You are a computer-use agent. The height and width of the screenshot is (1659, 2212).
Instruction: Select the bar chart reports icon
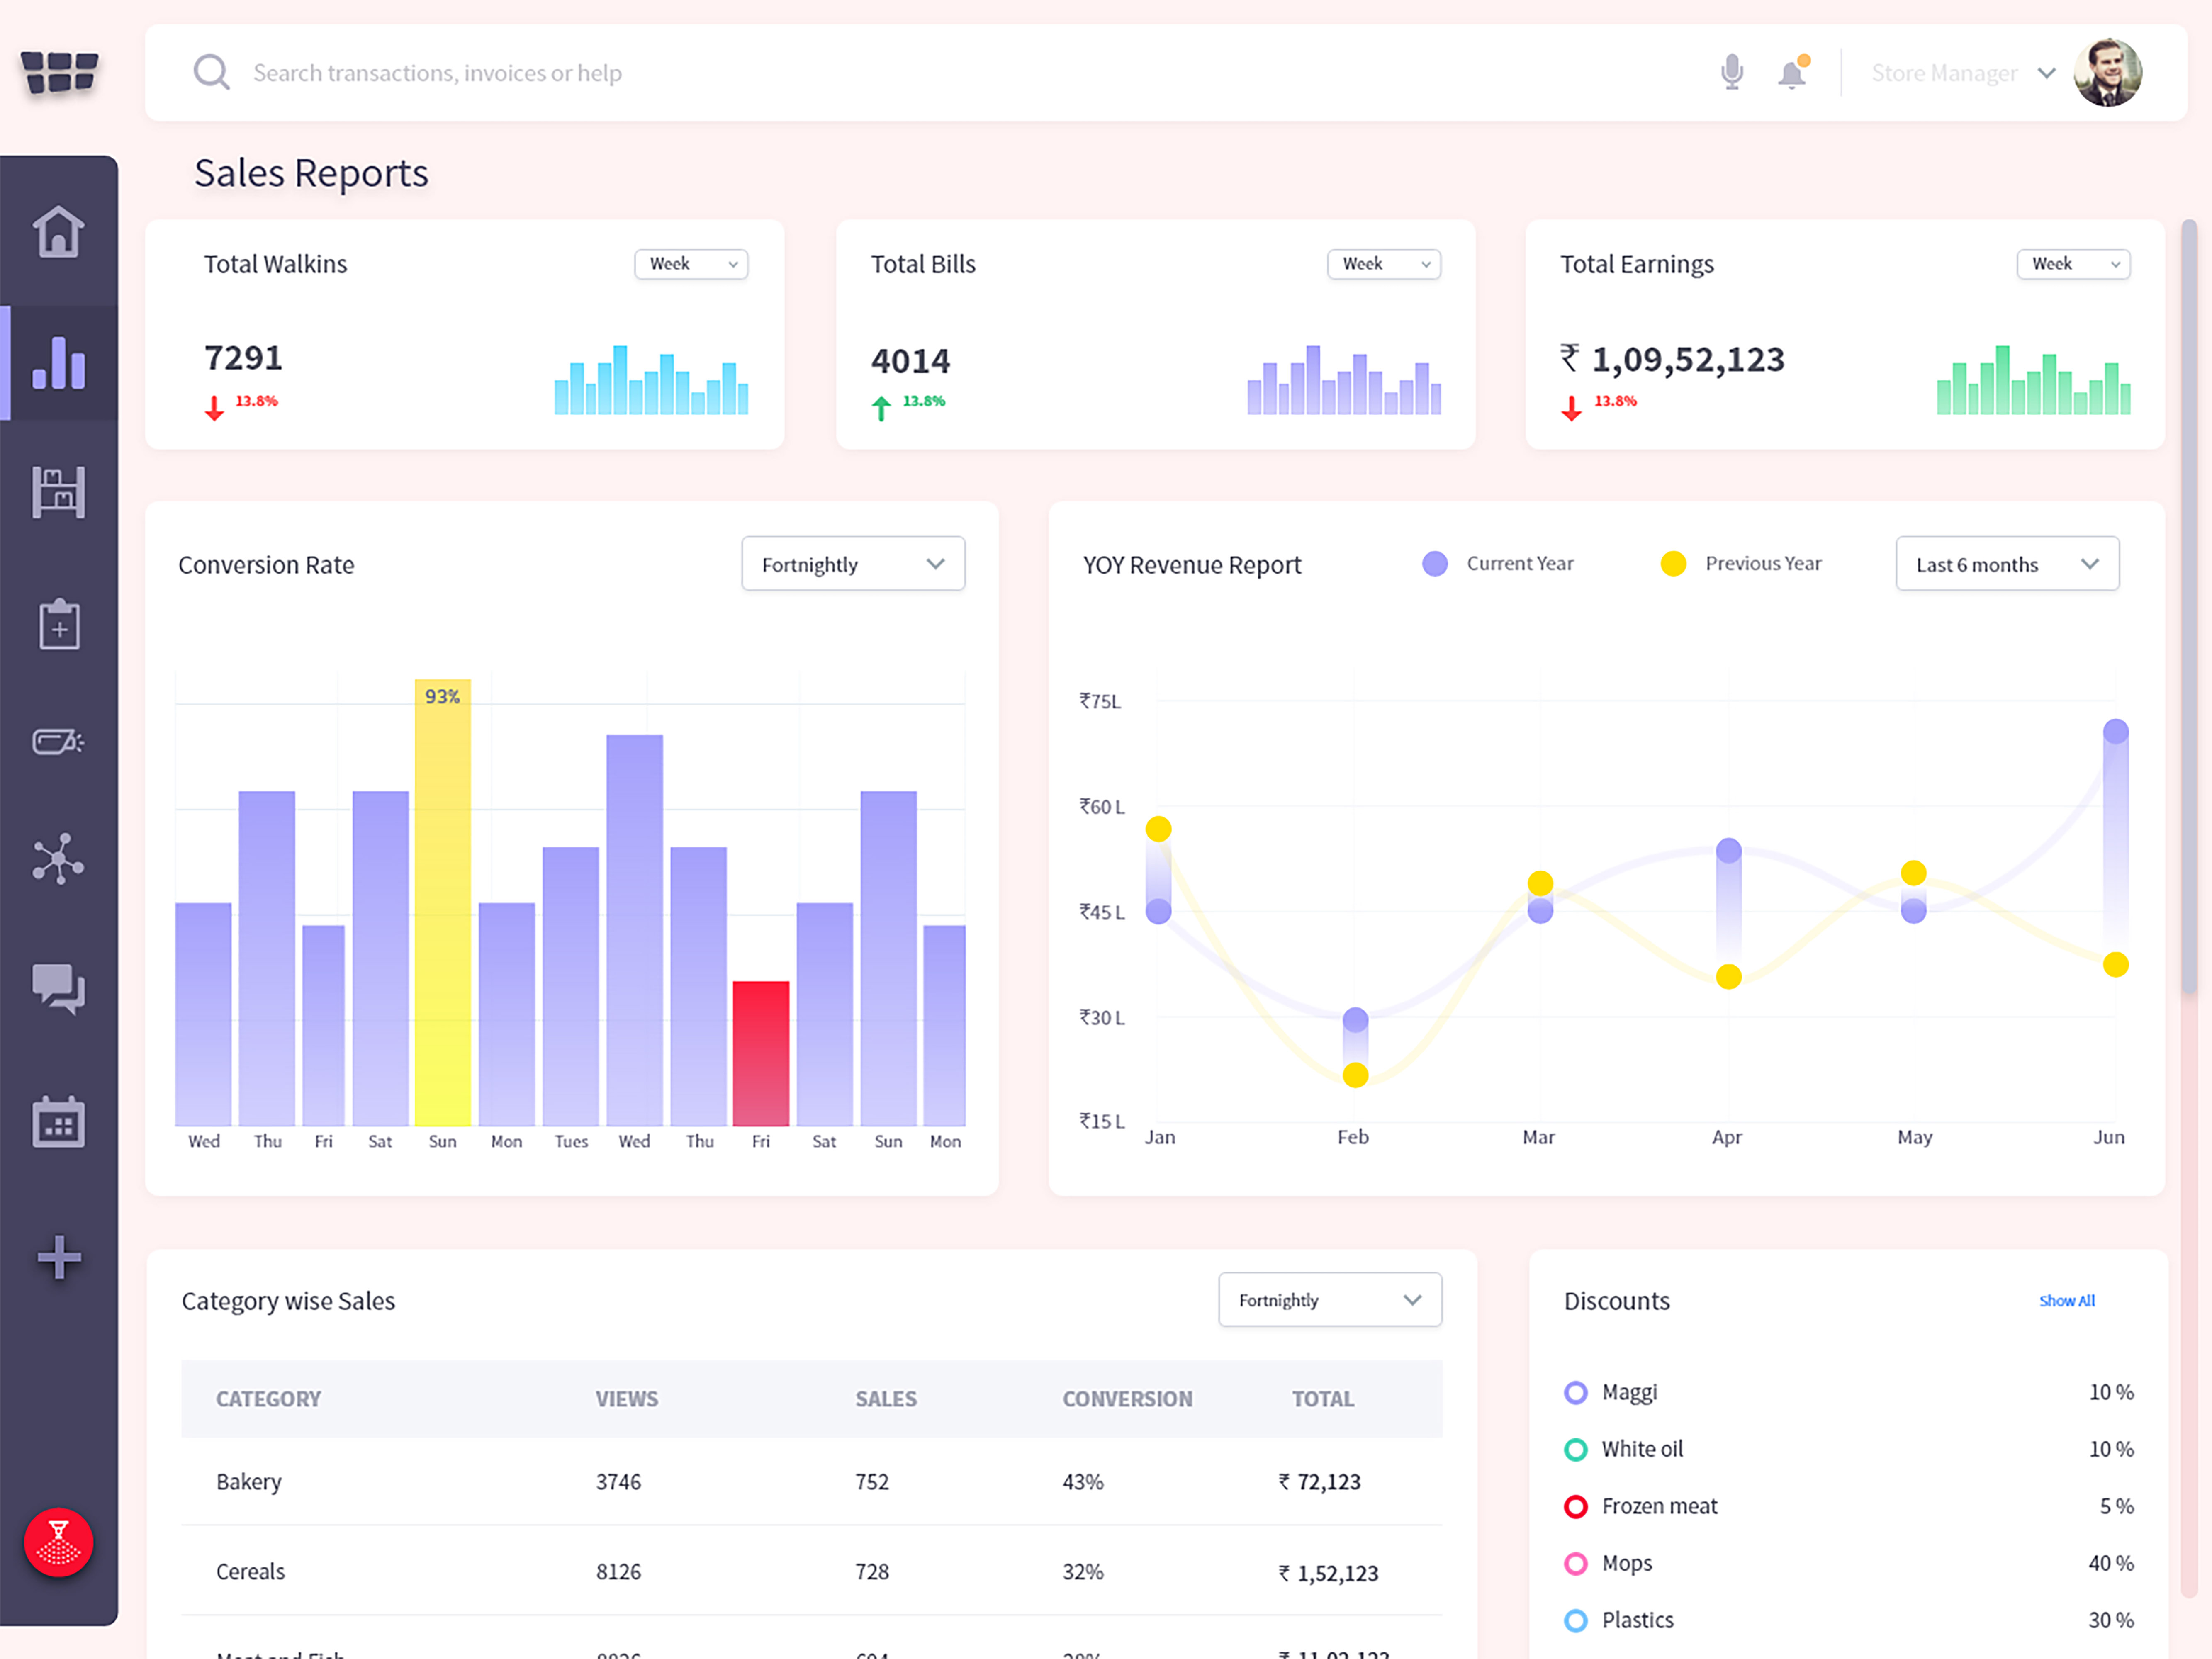(x=58, y=362)
